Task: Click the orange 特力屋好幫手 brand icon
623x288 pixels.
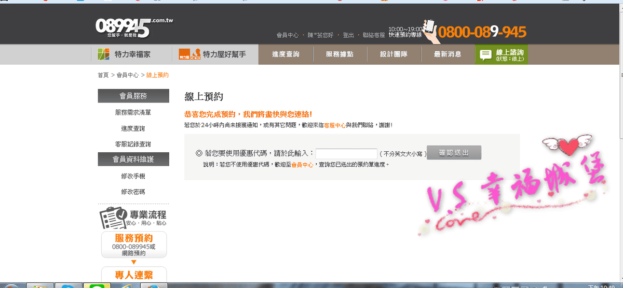Action: [x=189, y=54]
